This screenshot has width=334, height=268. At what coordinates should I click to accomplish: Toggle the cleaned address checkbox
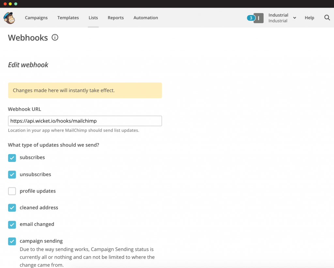point(12,208)
